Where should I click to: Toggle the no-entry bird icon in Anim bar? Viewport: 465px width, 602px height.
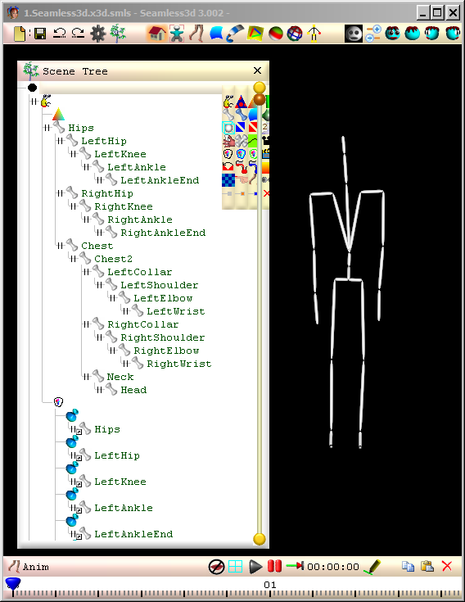click(216, 567)
